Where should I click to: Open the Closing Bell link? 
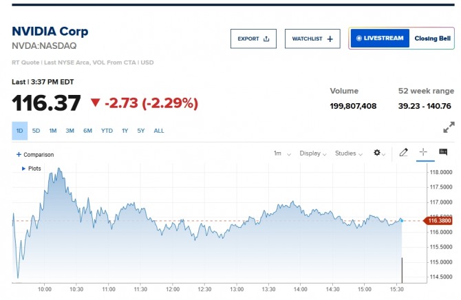pos(431,39)
